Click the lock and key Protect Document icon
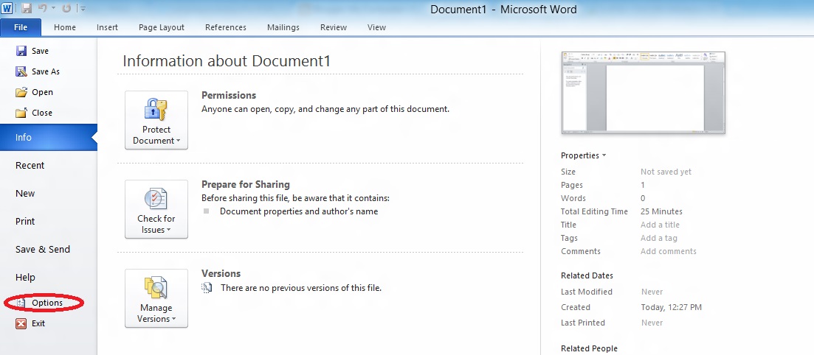 [156, 109]
